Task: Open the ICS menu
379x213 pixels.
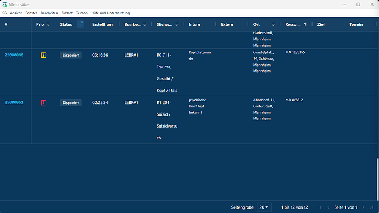Action: [4, 13]
